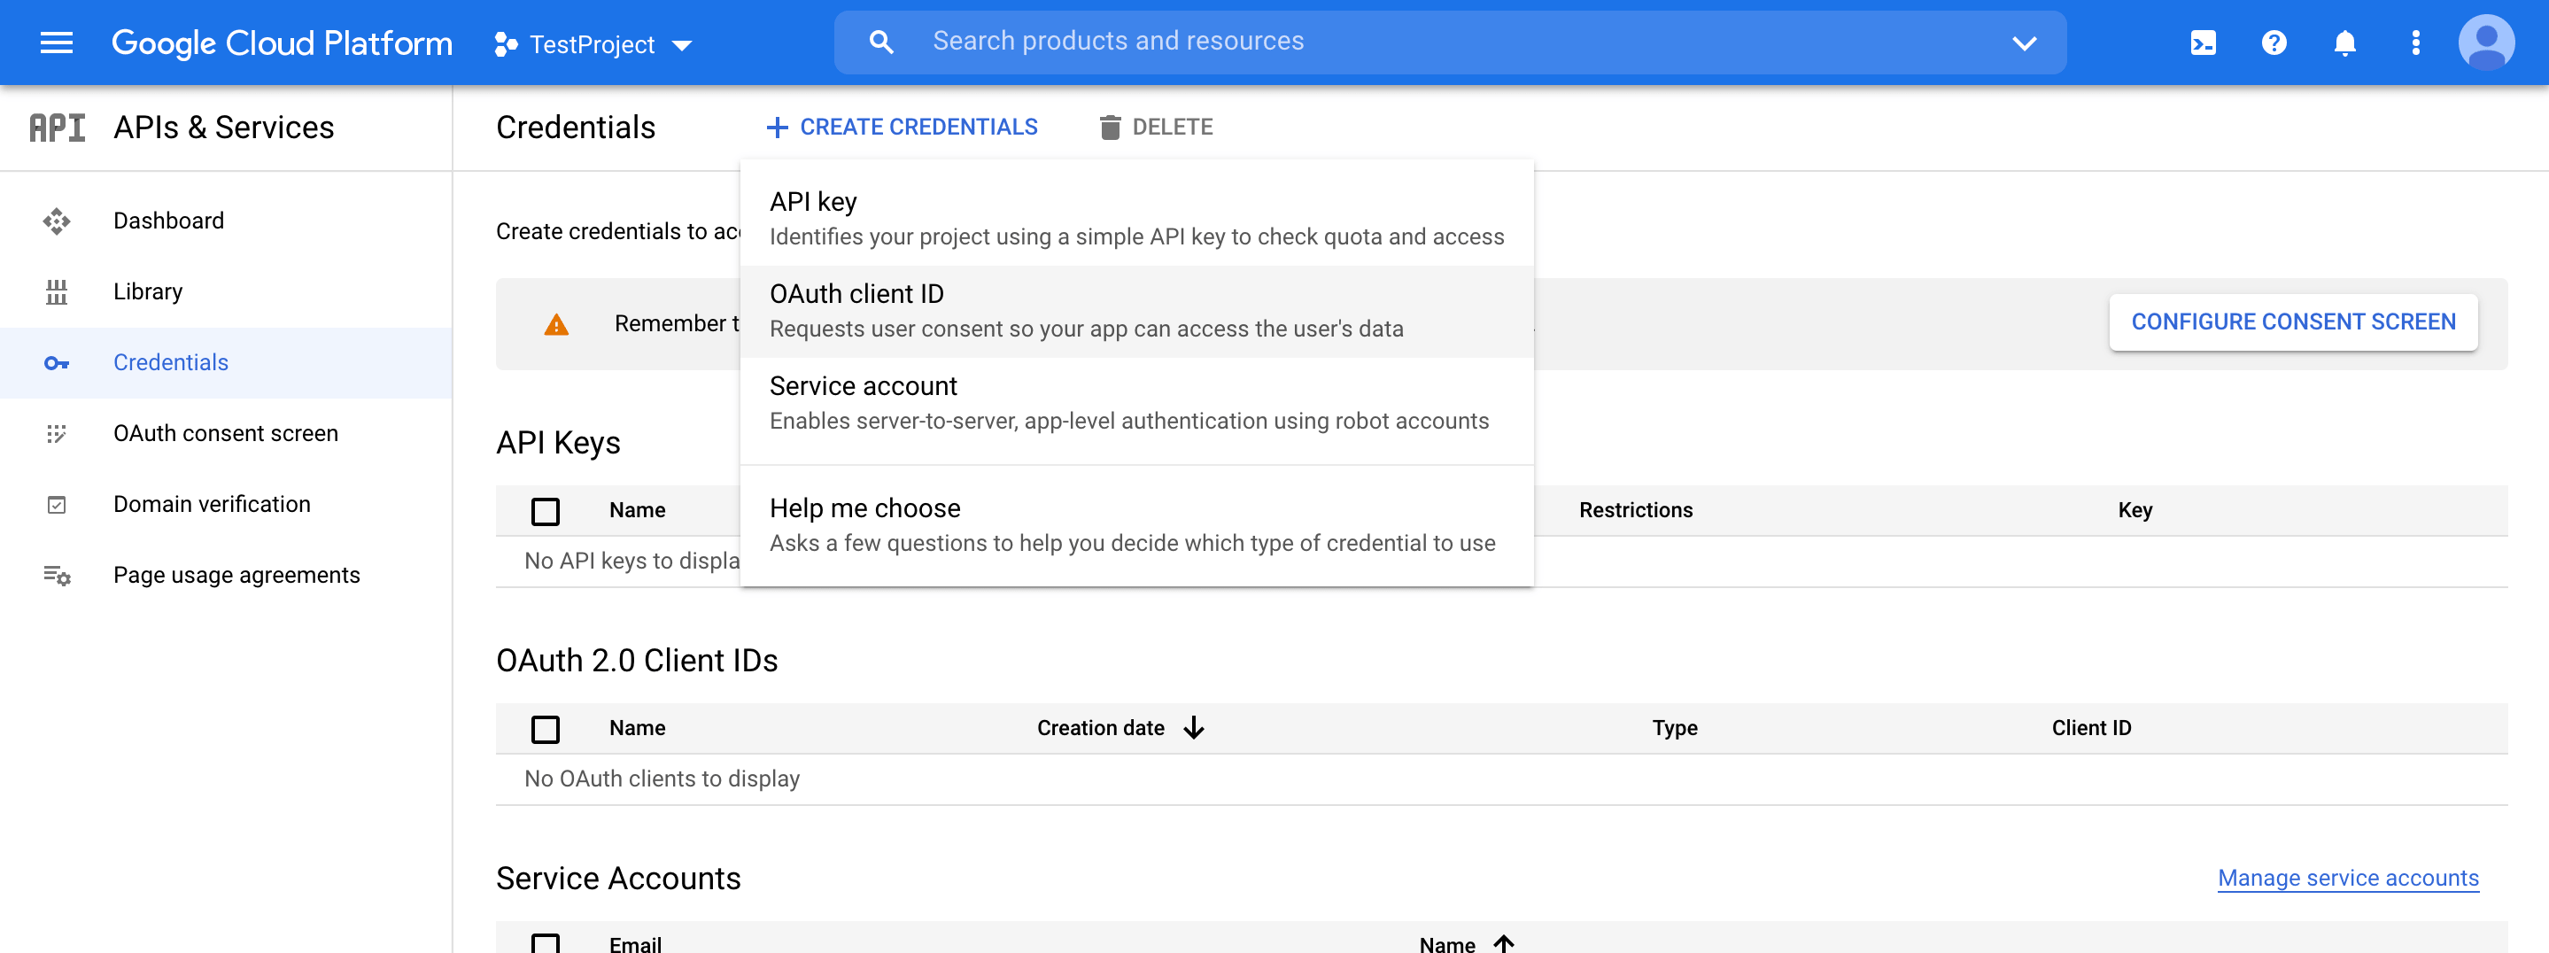The height and width of the screenshot is (953, 2549).
Task: Open the hamburger navigation menu
Action: [x=57, y=43]
